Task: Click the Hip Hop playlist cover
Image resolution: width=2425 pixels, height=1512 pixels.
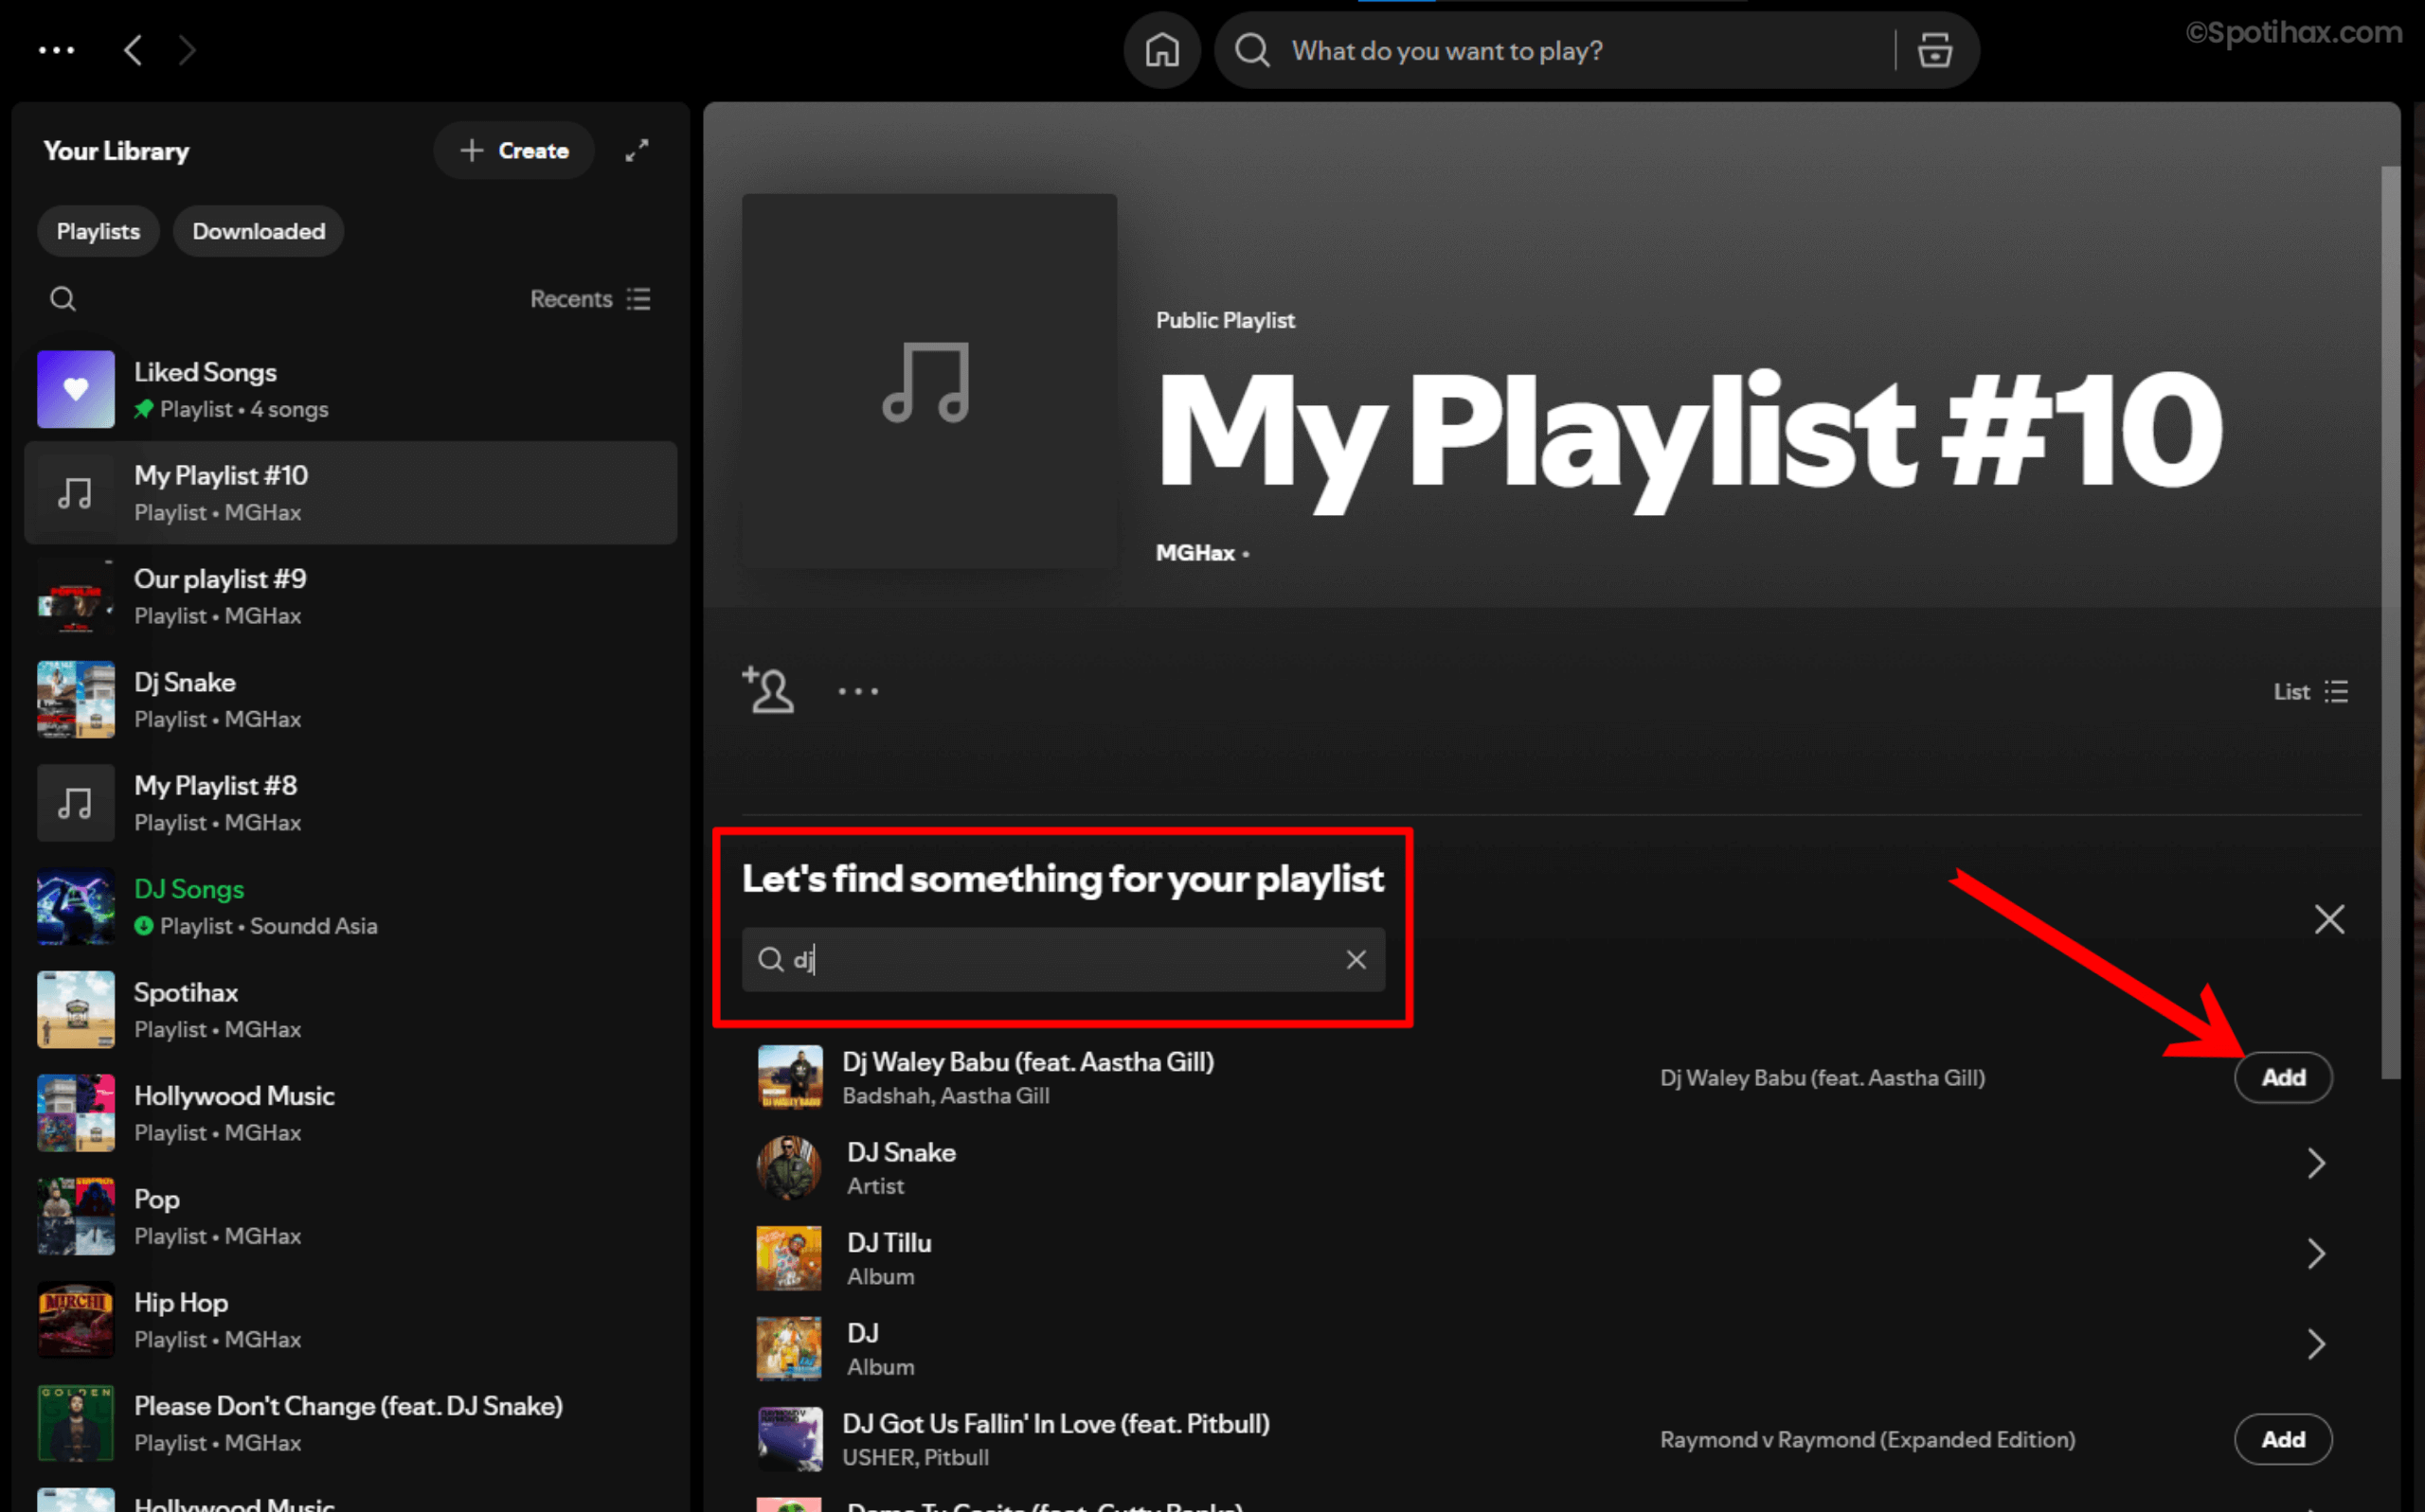Action: coord(76,1320)
